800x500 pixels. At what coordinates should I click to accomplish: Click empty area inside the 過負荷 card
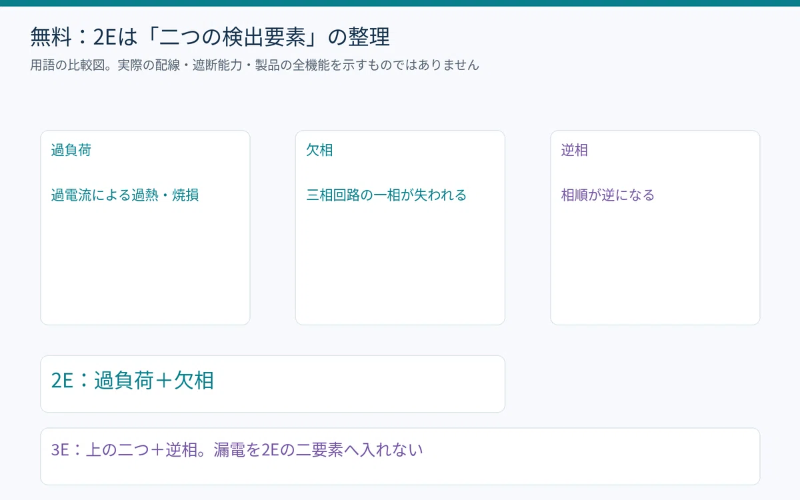pyautogui.click(x=145, y=267)
